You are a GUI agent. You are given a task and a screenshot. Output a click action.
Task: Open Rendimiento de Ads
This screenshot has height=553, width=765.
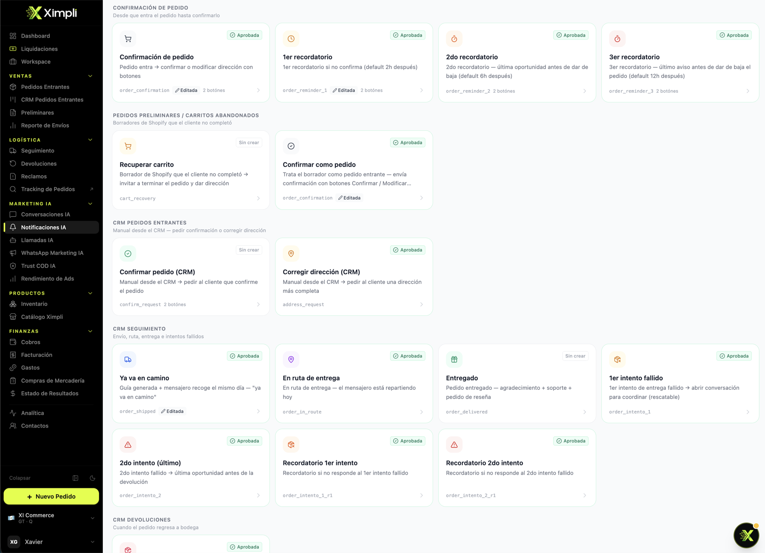[x=51, y=279]
